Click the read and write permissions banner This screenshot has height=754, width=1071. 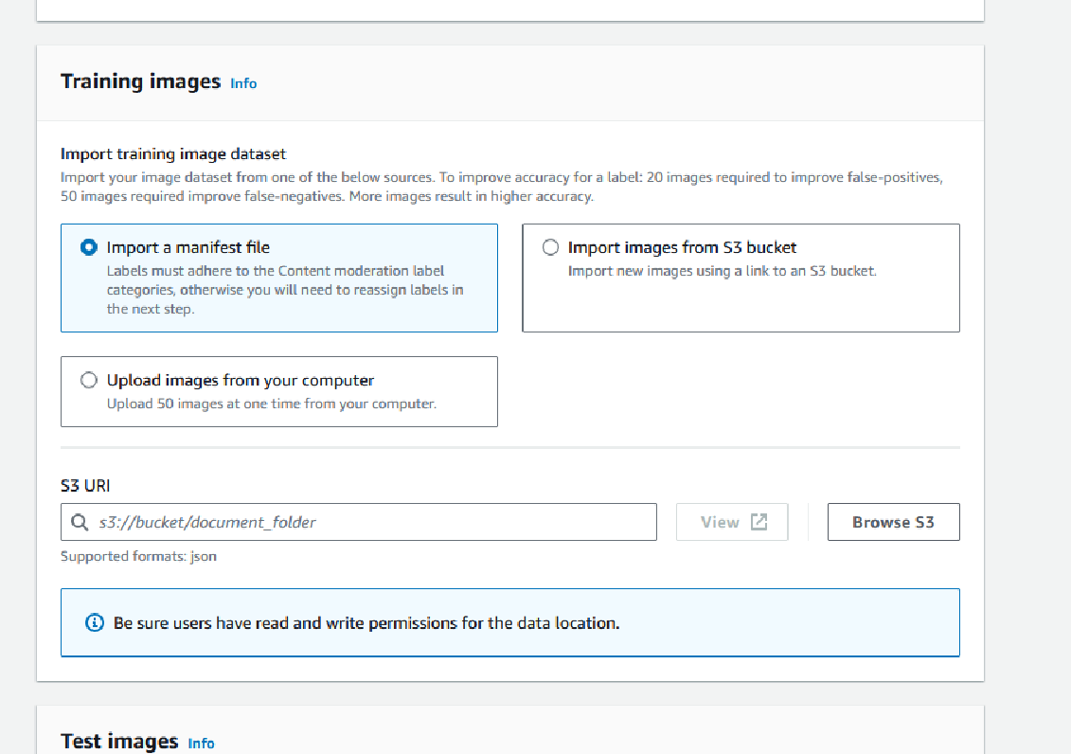510,622
